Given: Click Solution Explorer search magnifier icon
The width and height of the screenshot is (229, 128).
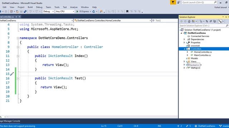Looking at the screenshot, I should (x=227, y=26).
